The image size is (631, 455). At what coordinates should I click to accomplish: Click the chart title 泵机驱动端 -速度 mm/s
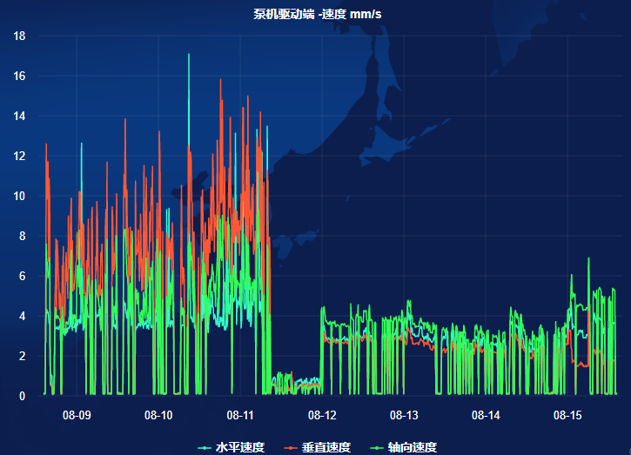[x=317, y=14]
